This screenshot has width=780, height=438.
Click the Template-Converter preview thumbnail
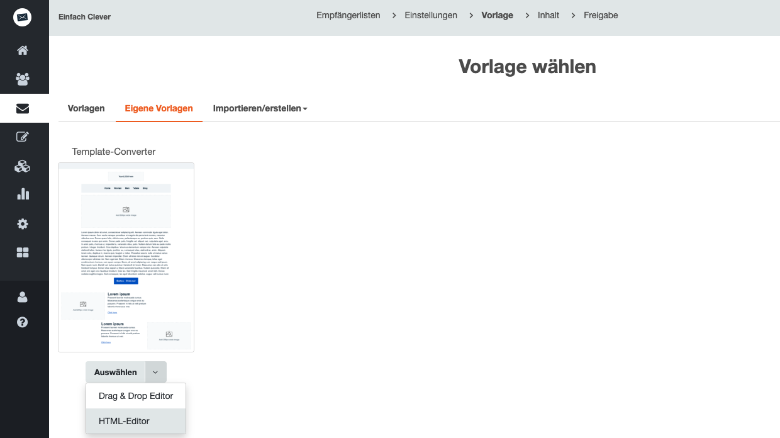tap(126, 257)
